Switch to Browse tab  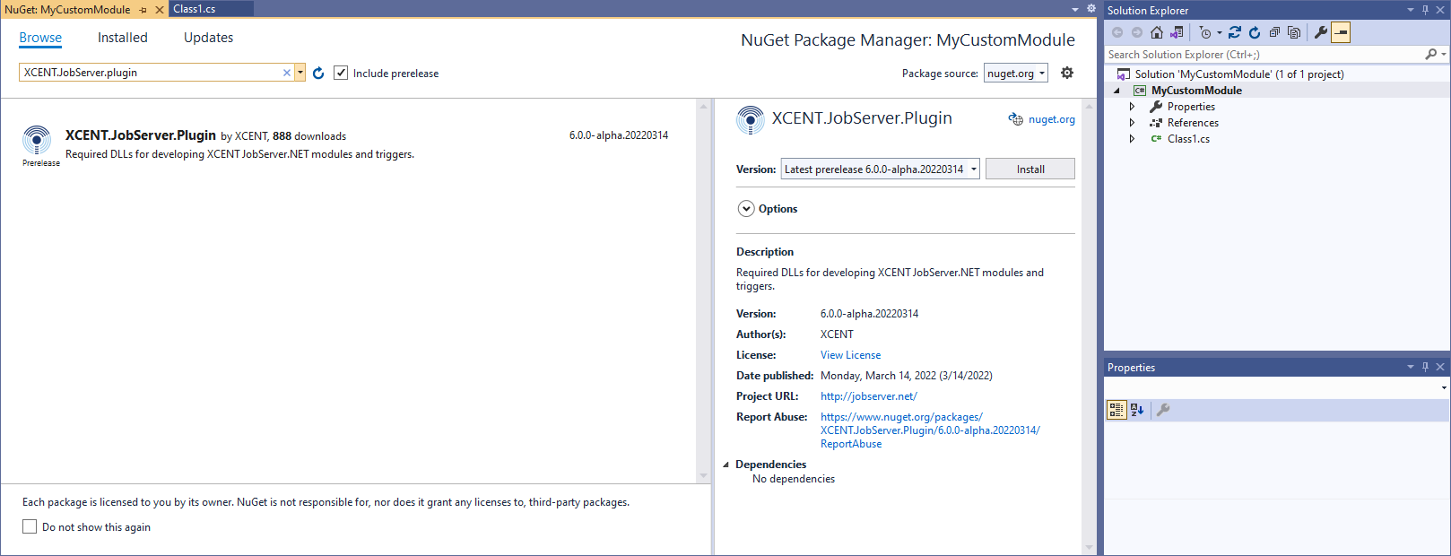[40, 38]
